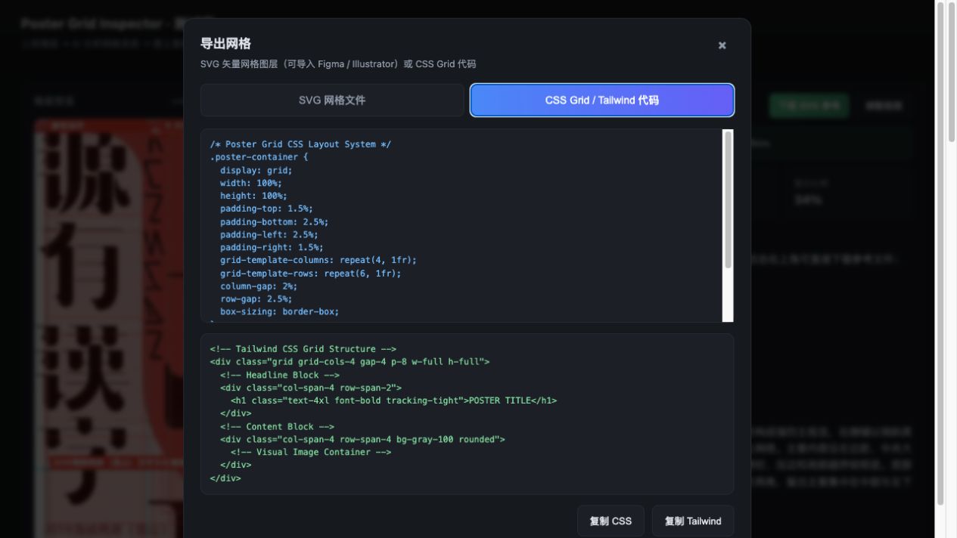
Task: Click the 复制 Tailwind button
Action: 693,521
